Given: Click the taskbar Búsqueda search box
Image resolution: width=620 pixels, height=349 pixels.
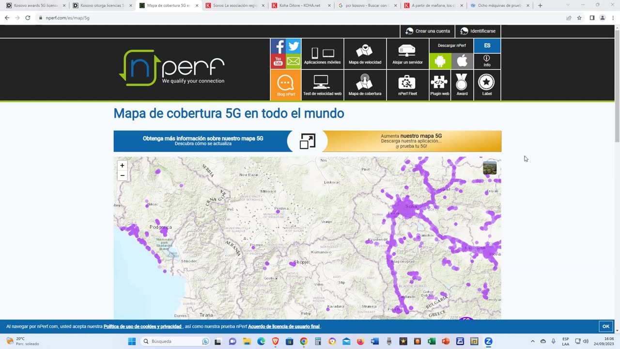Looking at the screenshot, I should pyautogui.click(x=176, y=341).
